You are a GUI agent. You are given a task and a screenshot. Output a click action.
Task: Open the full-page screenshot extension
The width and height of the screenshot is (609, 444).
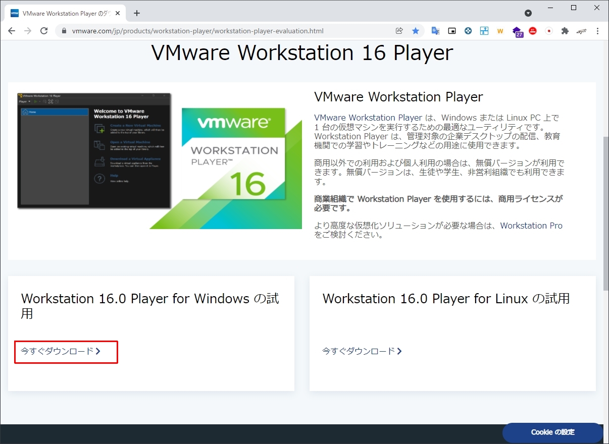tap(484, 31)
